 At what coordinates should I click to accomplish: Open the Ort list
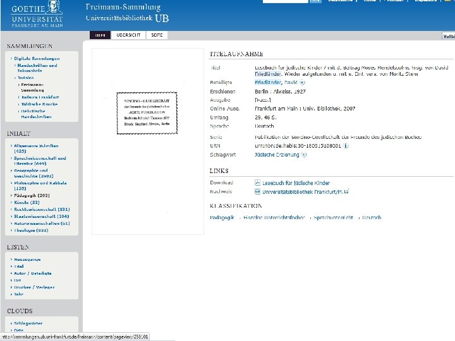[x=18, y=280]
